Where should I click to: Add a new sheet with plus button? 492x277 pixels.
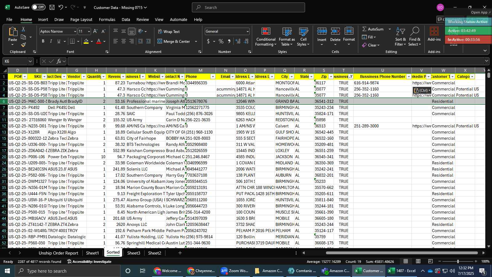tap(180, 253)
